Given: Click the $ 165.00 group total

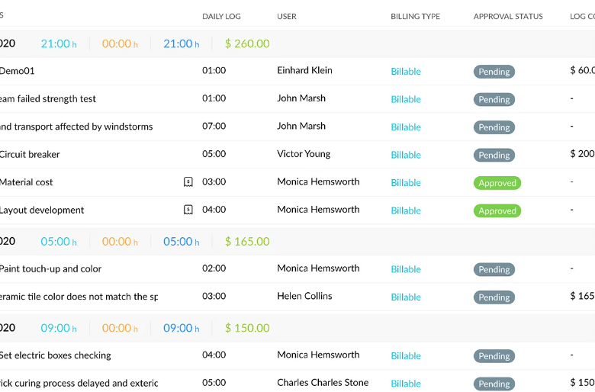Looking at the screenshot, I should click(x=247, y=242).
